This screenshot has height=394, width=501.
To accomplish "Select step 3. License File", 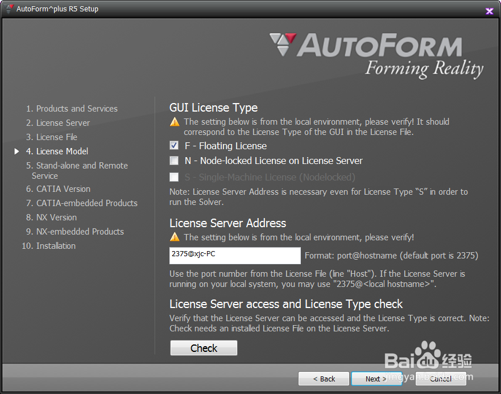I will click(52, 137).
